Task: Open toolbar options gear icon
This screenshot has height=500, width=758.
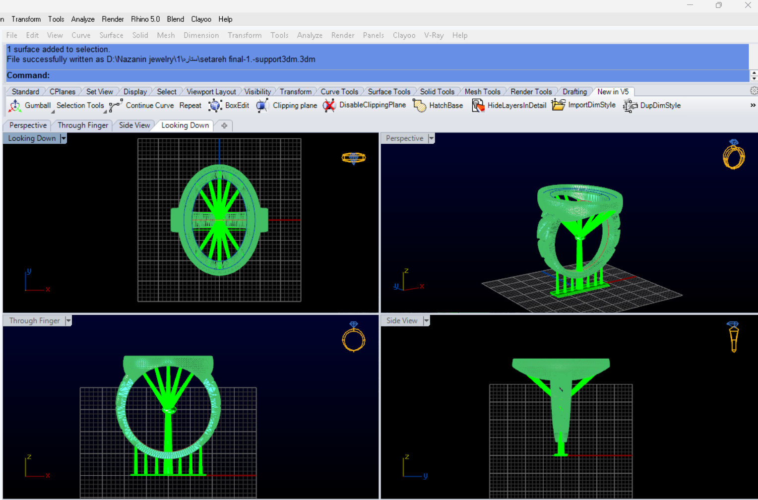Action: (754, 91)
